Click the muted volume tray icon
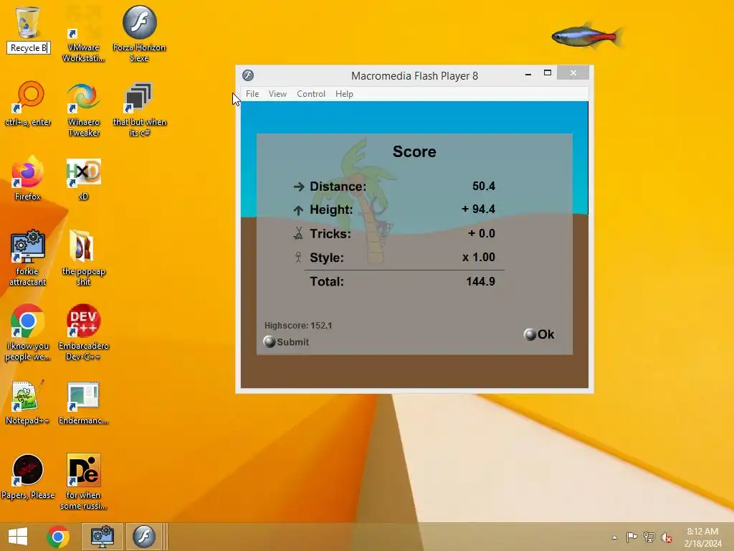The height and width of the screenshot is (551, 734). click(x=667, y=537)
